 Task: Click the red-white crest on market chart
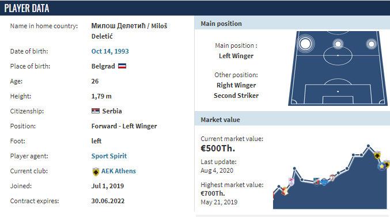pos(285,191)
